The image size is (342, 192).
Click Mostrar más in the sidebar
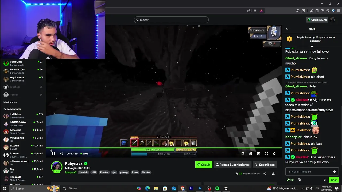[10, 102]
